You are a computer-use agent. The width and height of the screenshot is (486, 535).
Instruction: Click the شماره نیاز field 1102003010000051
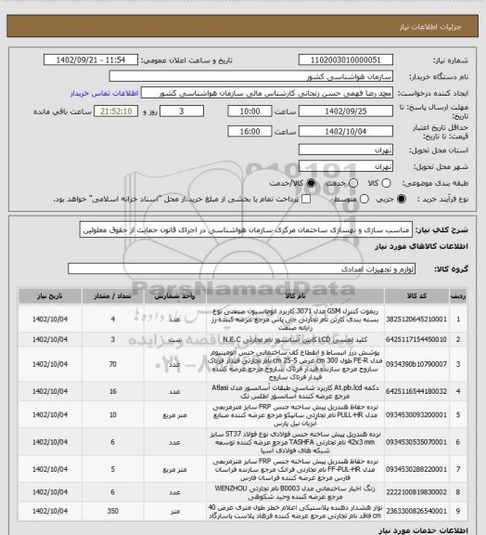[346, 60]
